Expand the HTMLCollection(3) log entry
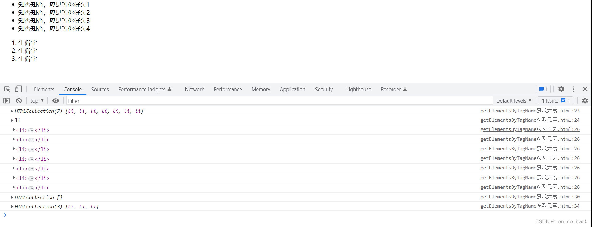592x227 pixels. (12, 207)
